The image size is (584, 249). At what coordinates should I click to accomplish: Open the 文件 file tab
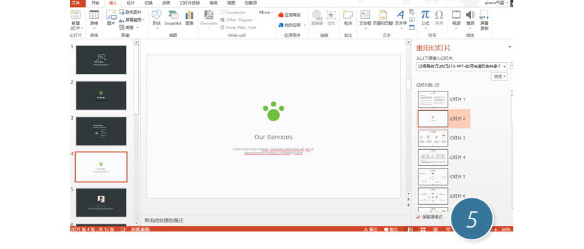tap(76, 3)
